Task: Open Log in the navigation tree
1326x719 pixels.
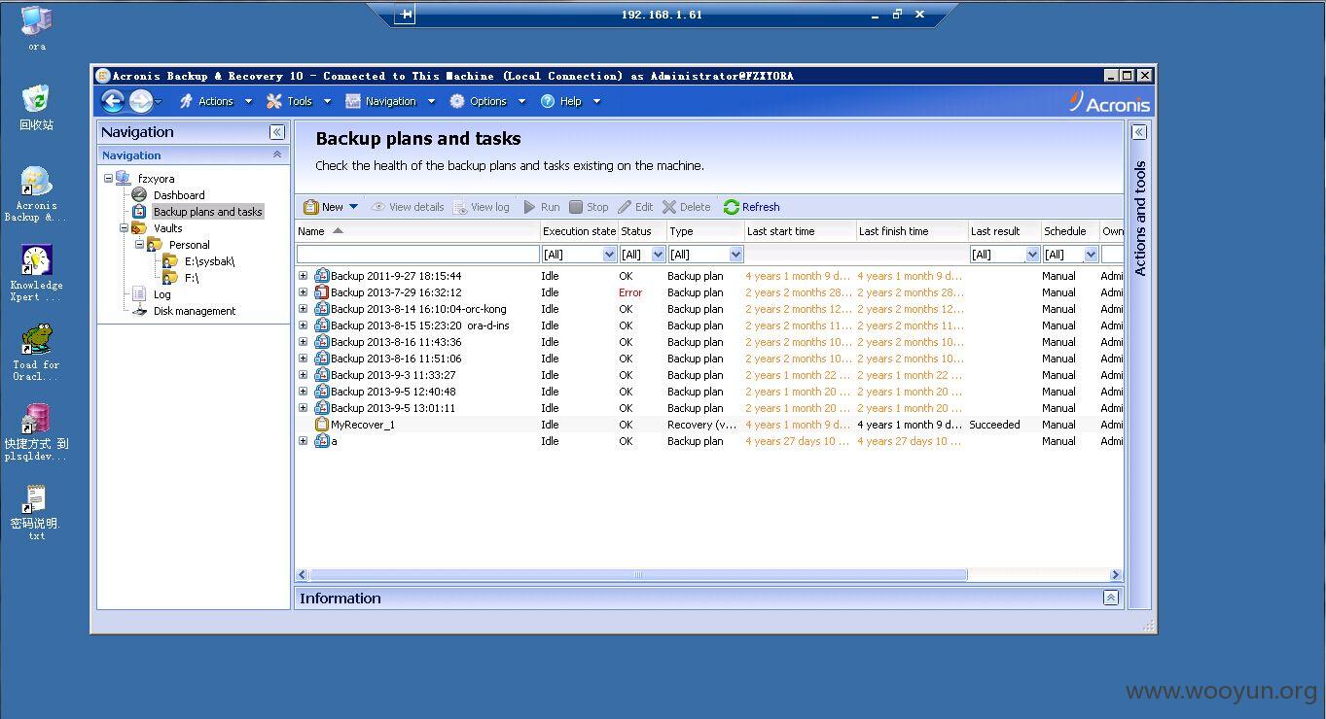Action: click(161, 294)
